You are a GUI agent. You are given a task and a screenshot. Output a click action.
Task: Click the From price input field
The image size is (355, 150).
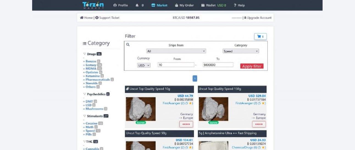click(176, 65)
